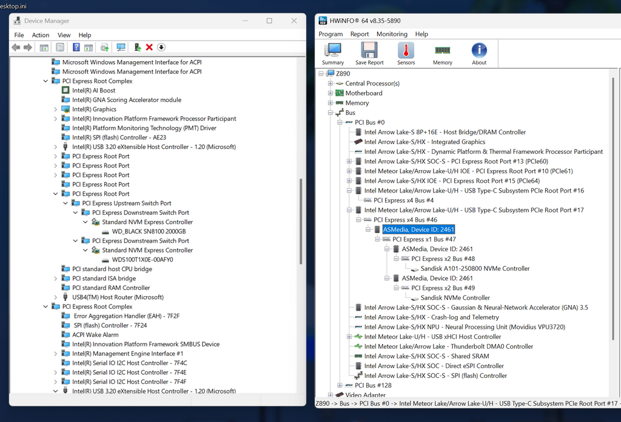This screenshot has height=422, width=621.
Task: Click the blue question mark Help icon
Action: coord(76,47)
